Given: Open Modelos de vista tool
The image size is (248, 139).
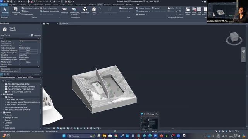Looking at the screenshot, I should [15, 11].
